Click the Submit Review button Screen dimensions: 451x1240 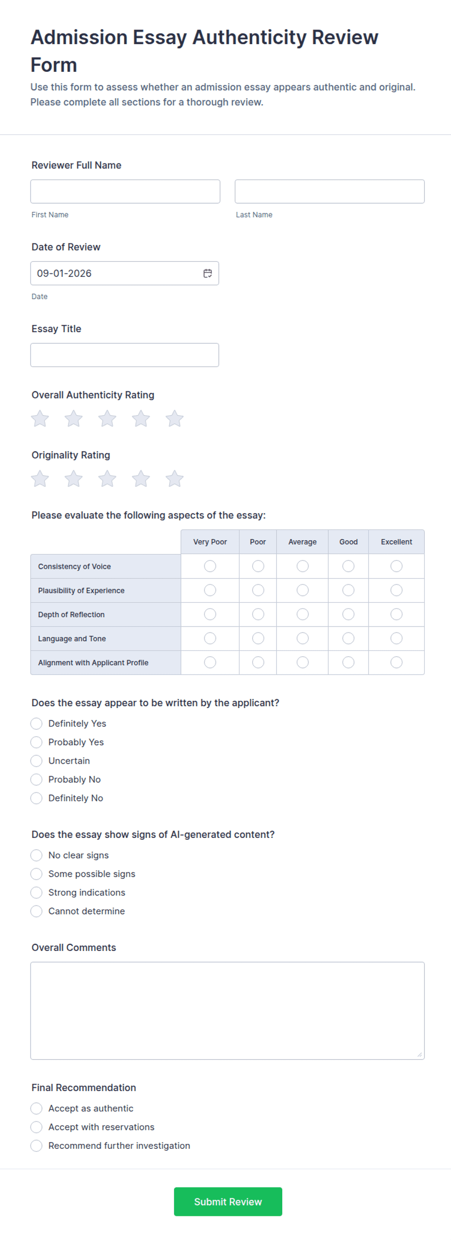coord(228,1201)
